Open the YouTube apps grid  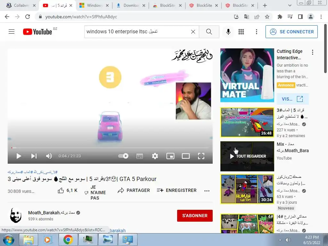[241, 32]
